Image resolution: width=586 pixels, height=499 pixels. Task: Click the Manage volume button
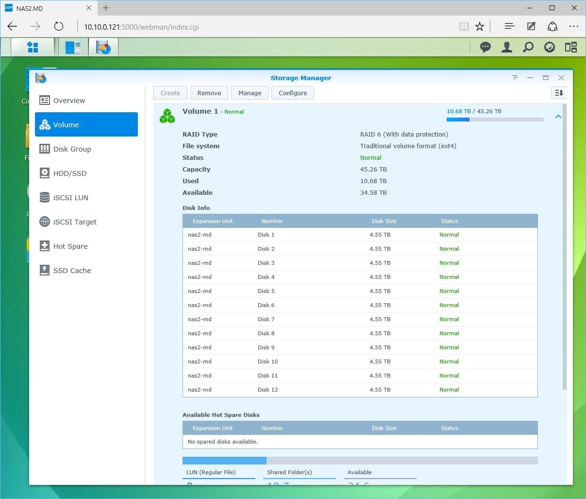pyautogui.click(x=250, y=93)
